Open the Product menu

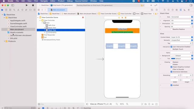coord(61,1)
